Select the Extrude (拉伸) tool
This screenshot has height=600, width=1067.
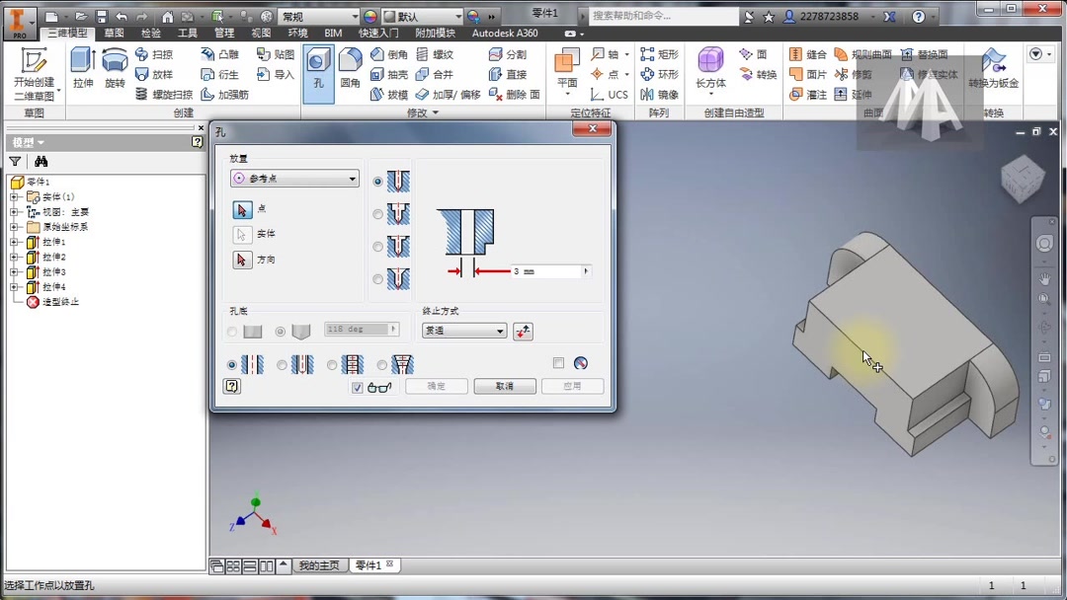coord(84,71)
